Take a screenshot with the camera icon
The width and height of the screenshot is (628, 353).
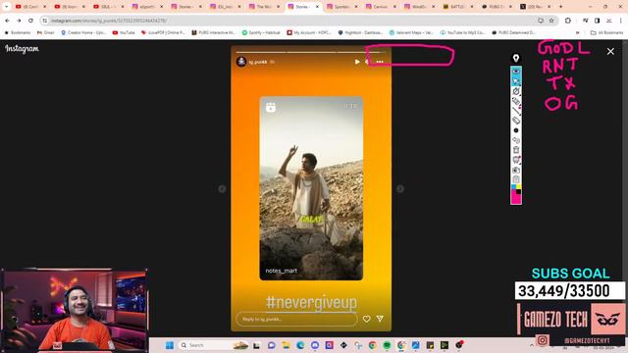point(516,170)
